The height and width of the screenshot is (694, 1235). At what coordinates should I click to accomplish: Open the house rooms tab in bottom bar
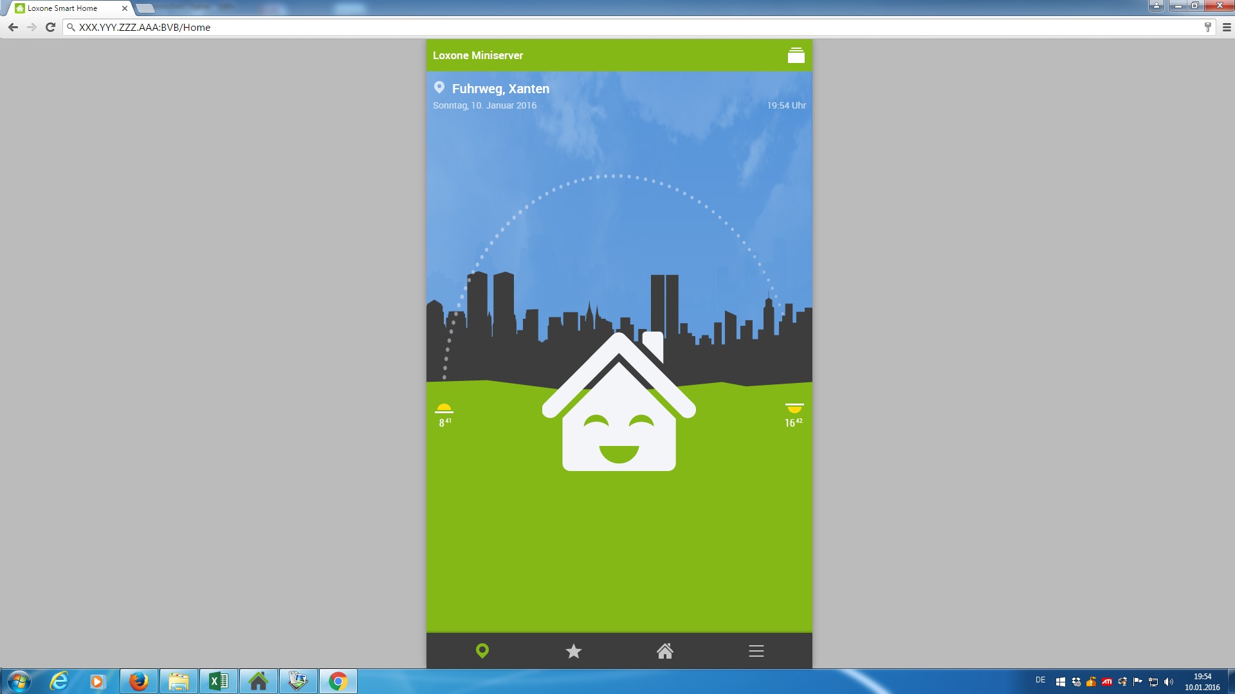click(664, 651)
